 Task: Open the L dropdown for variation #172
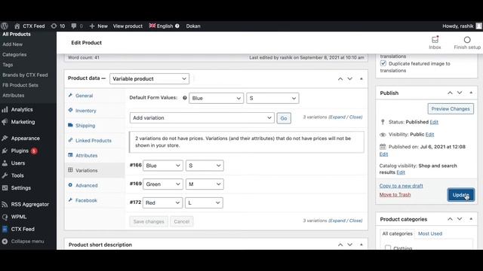[x=205, y=202]
